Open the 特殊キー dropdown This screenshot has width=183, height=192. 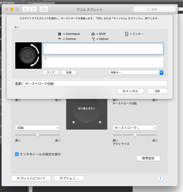(136, 72)
